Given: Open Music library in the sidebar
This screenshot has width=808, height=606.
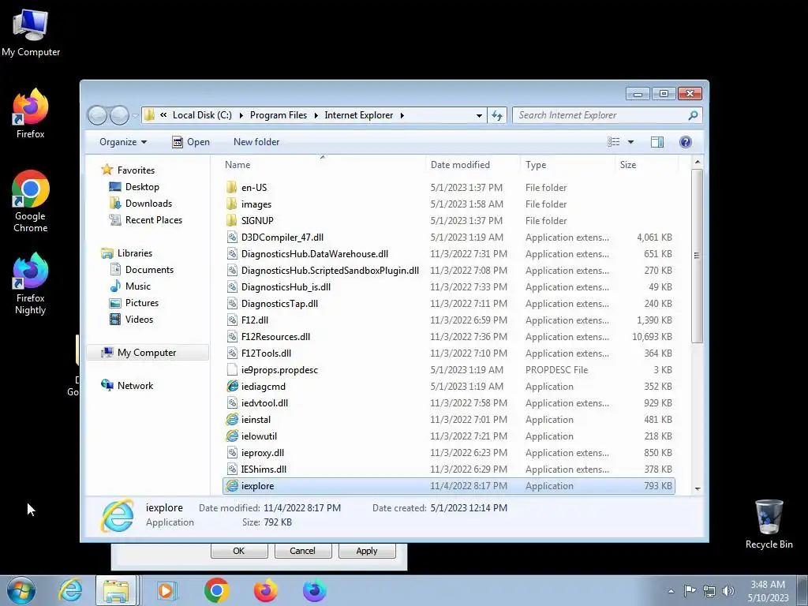Looking at the screenshot, I should pos(137,286).
